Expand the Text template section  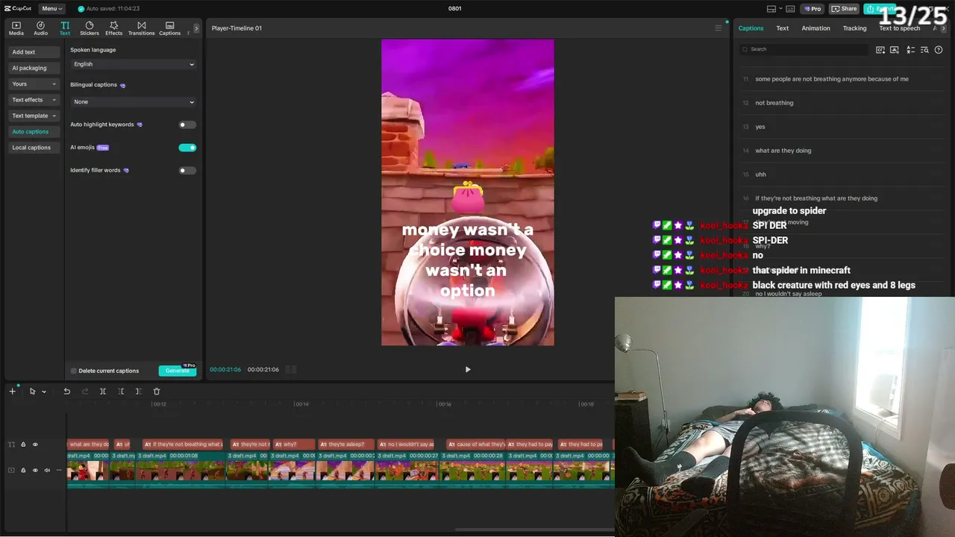34,116
